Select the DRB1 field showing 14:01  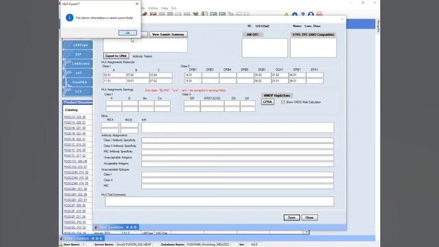point(193,75)
